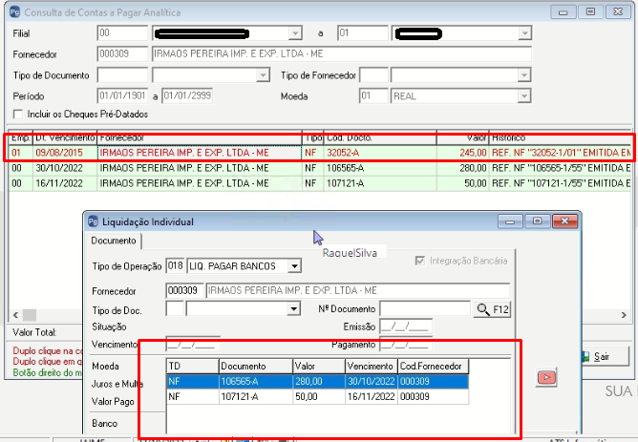Expand the Tipo de Doc. dropdown

tap(293, 309)
